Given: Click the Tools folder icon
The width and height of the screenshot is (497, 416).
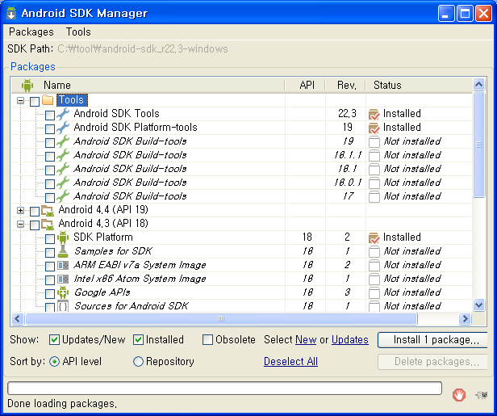Looking at the screenshot, I should [48, 100].
